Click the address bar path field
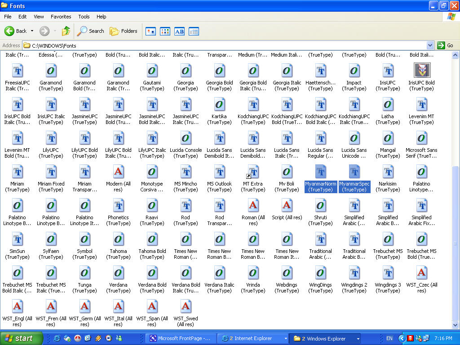The image size is (460, 345). click(x=225, y=45)
